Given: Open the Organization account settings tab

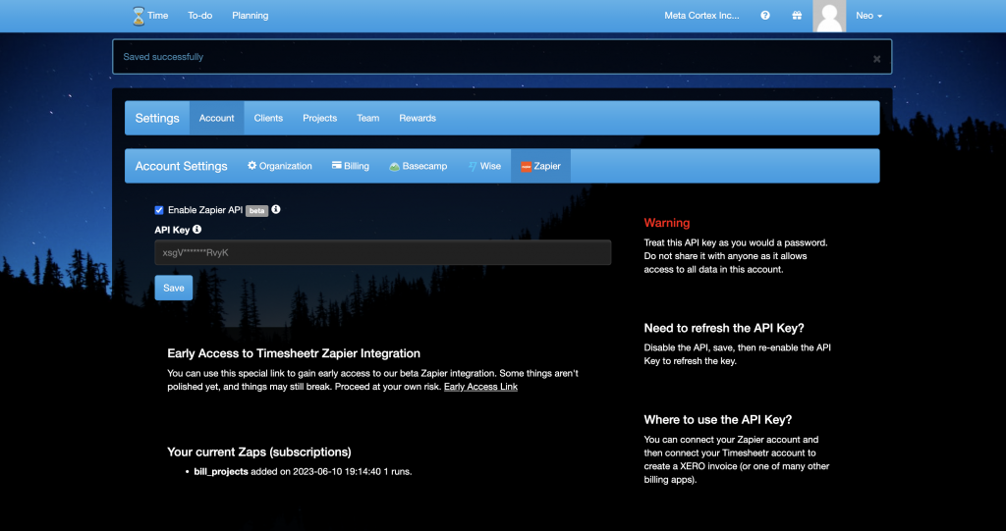Looking at the screenshot, I should tap(280, 166).
